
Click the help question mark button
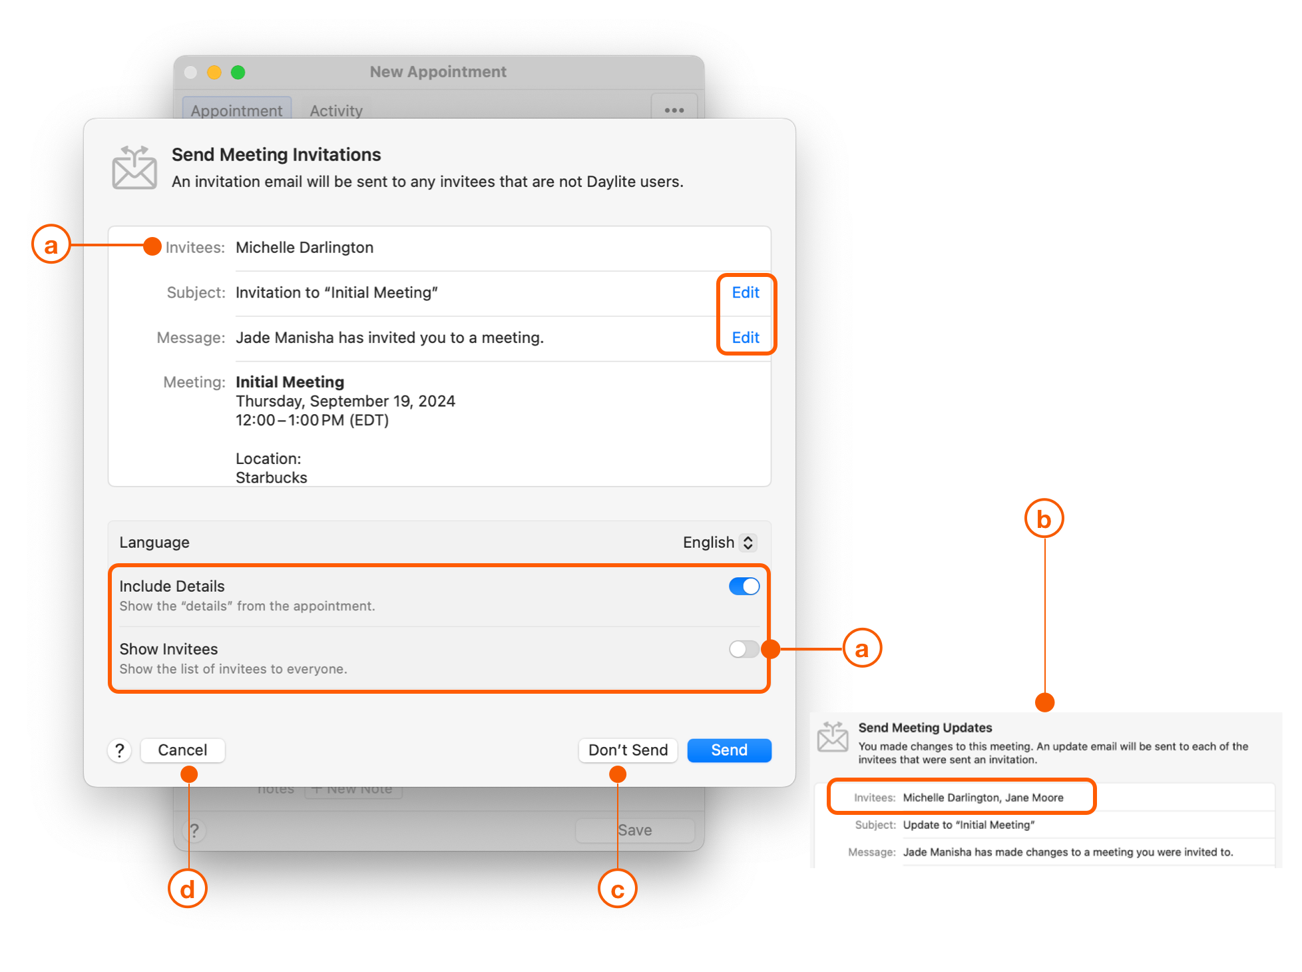pyautogui.click(x=120, y=750)
